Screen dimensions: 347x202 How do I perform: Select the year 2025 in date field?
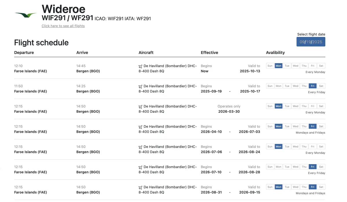[x=317, y=42]
